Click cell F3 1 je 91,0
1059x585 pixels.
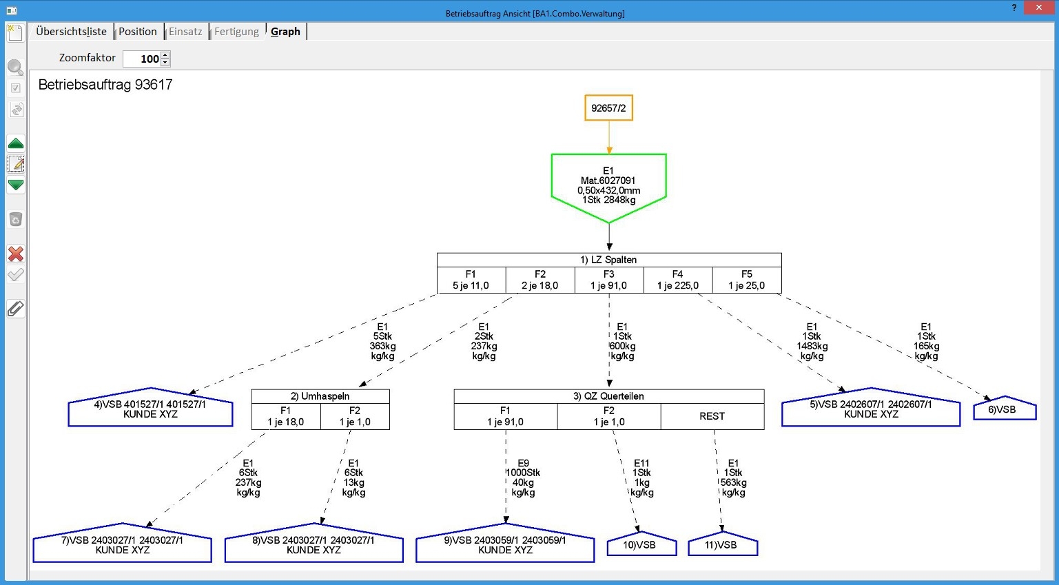[x=609, y=280]
